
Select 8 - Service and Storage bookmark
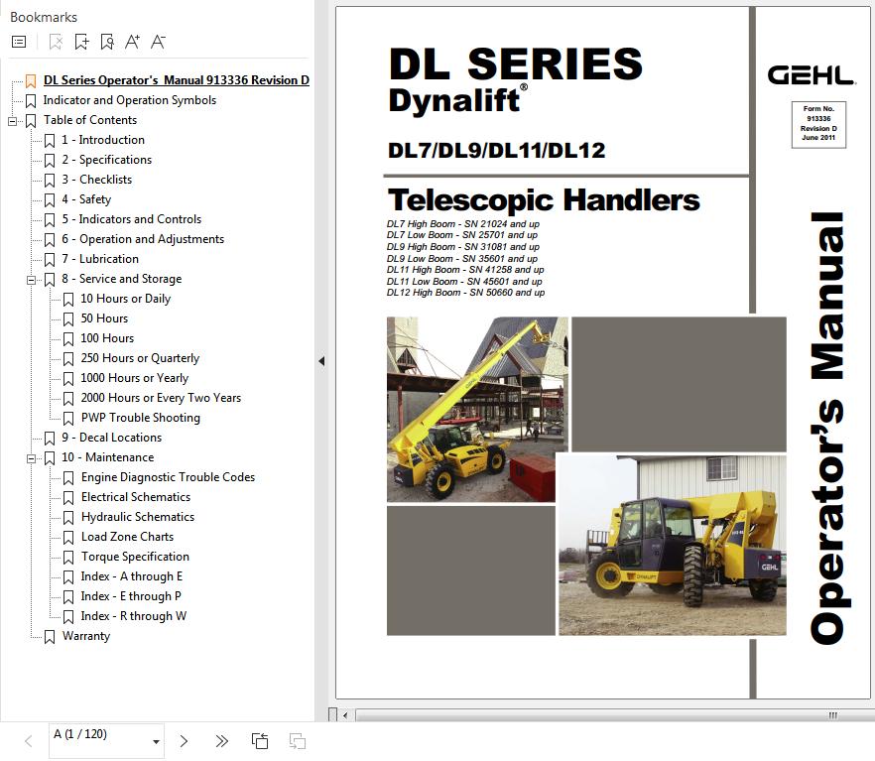(x=122, y=279)
